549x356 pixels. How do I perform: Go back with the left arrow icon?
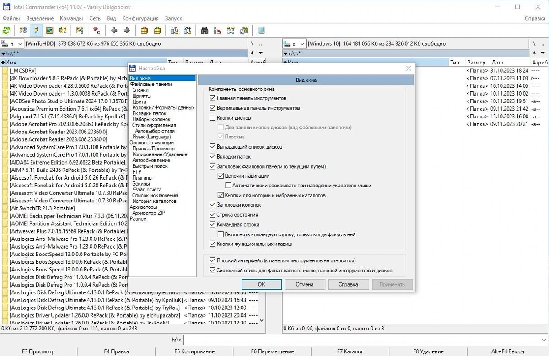[x=114, y=30]
